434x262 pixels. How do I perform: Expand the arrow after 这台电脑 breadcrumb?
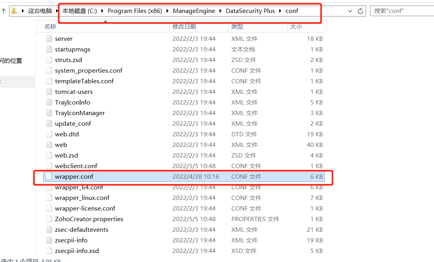(57, 11)
